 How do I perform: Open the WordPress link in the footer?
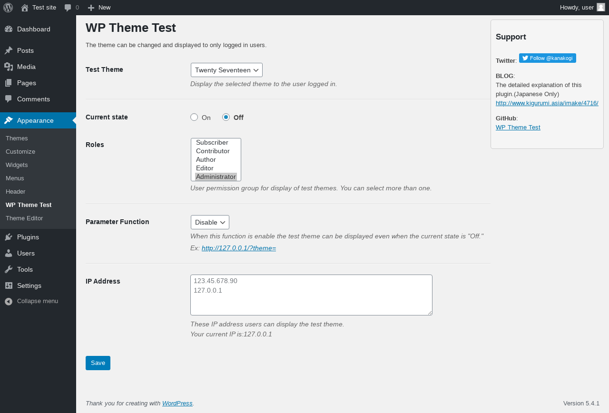coord(177,403)
